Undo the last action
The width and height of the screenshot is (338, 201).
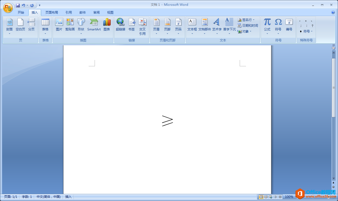coord(24,5)
